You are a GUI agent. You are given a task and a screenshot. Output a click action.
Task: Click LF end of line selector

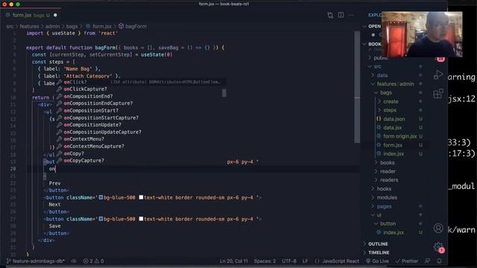305,261
